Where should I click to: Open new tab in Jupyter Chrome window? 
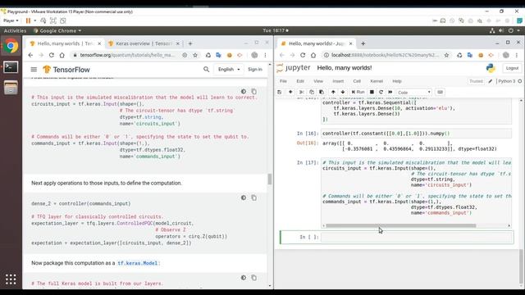click(x=363, y=43)
